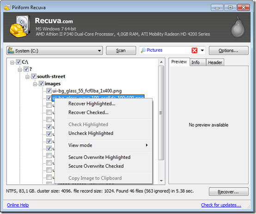This screenshot has width=256, height=214.
Task: Select the south-street folder label
Action: coord(51,76)
